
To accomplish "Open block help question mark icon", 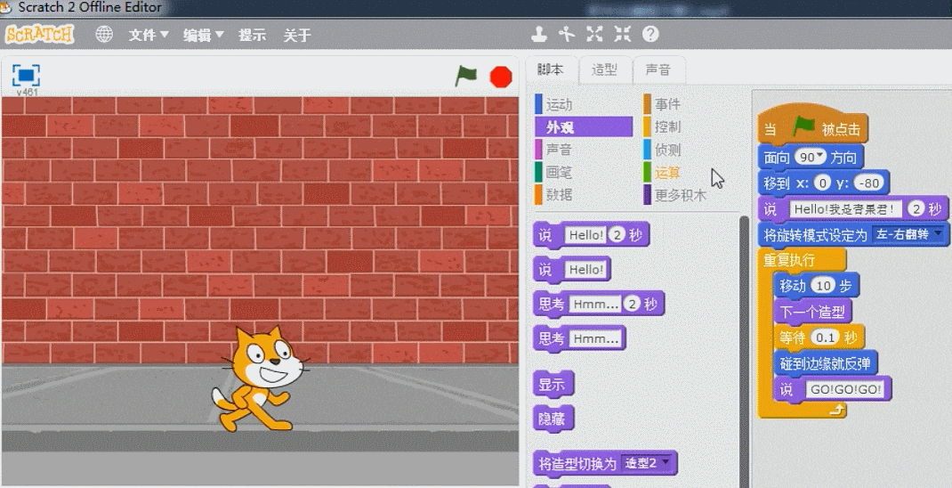I will coord(650,35).
